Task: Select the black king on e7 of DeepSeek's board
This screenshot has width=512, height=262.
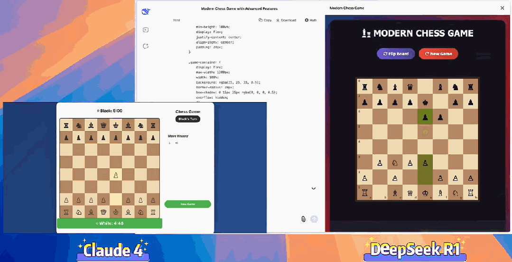Action: pyautogui.click(x=425, y=102)
